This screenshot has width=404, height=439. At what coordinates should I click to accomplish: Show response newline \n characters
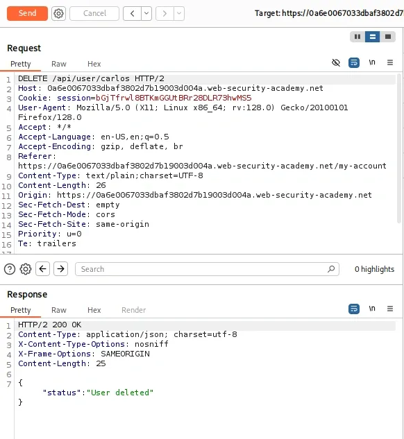tap(372, 309)
